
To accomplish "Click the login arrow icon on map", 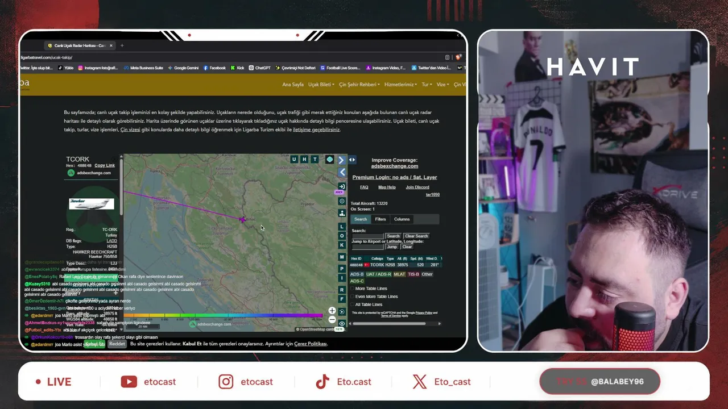I will tap(342, 186).
